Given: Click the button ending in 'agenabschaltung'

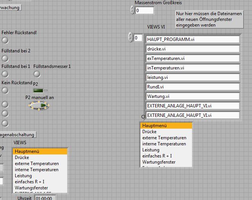Looking at the screenshot, I should [18, 135].
